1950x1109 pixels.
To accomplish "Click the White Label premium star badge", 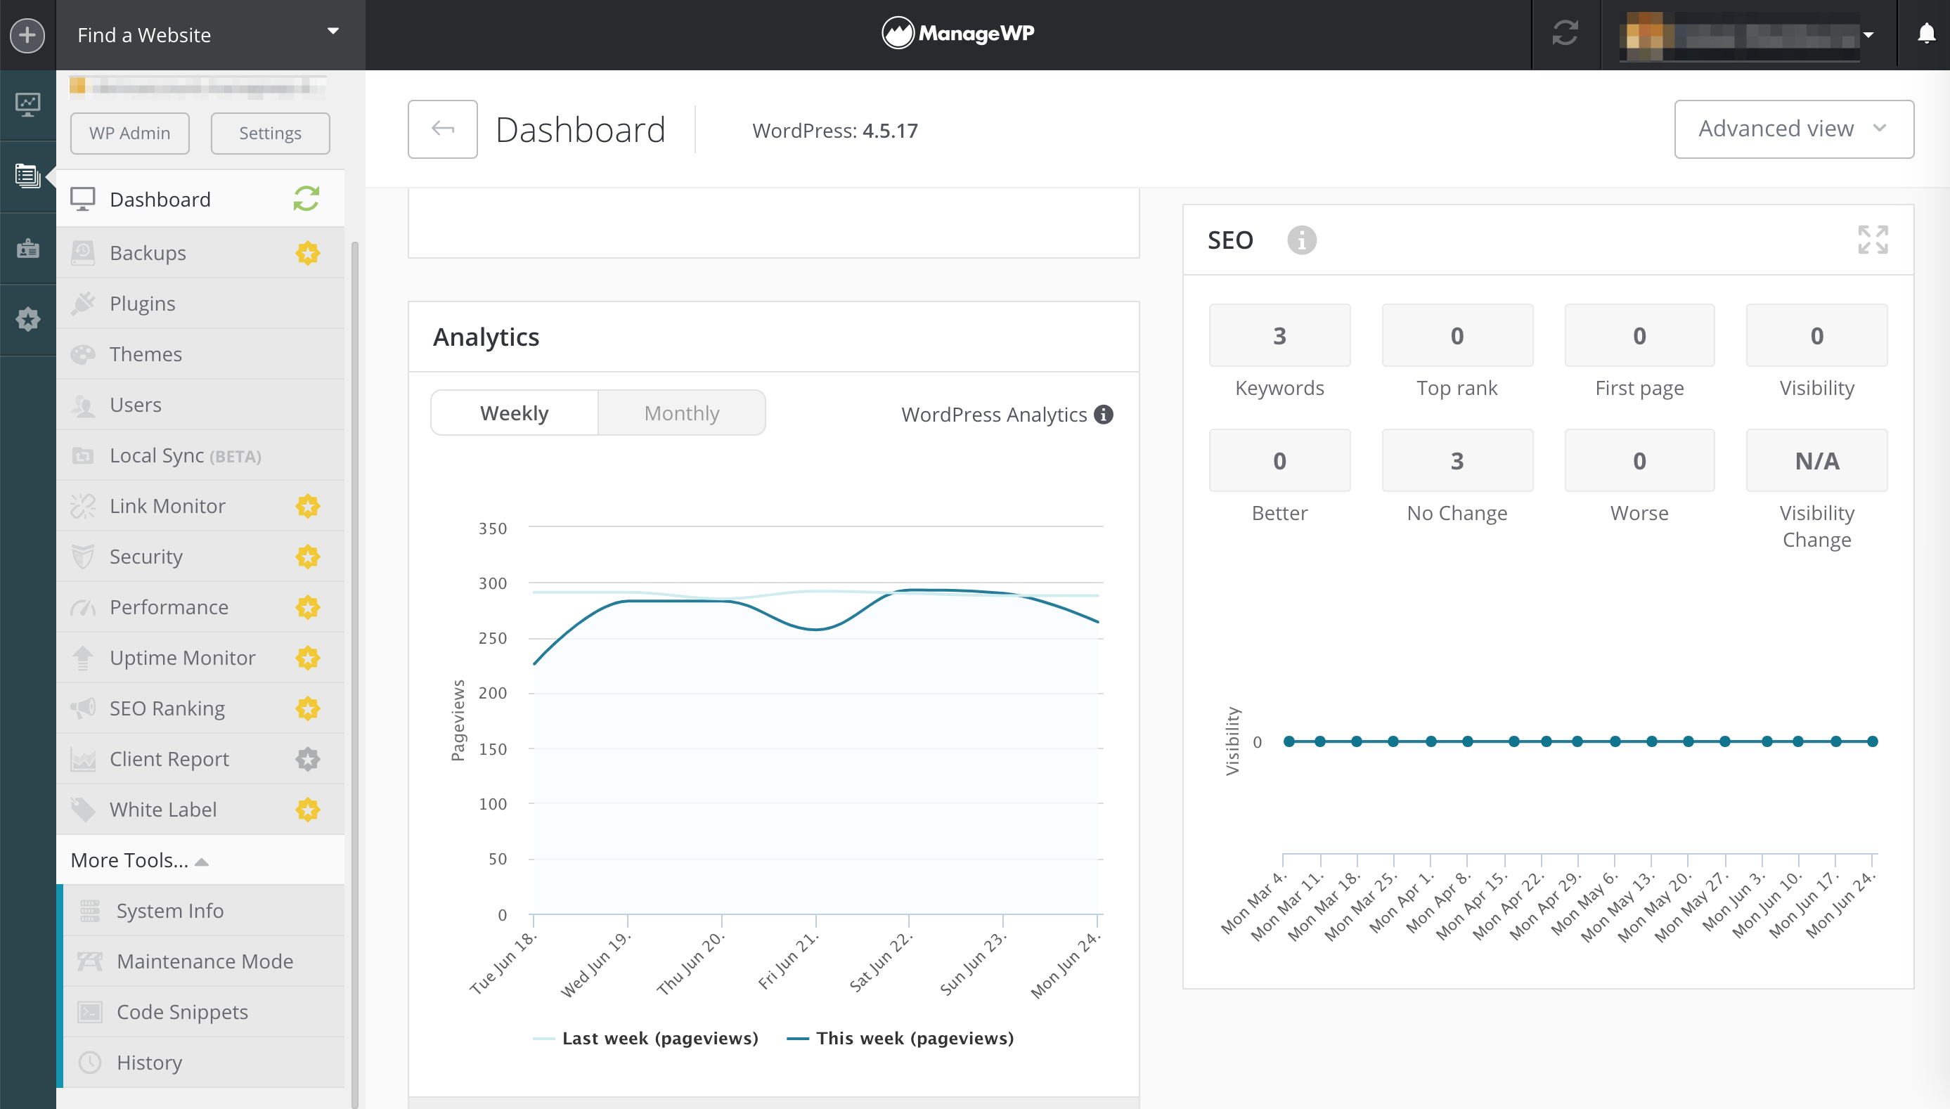I will (308, 810).
